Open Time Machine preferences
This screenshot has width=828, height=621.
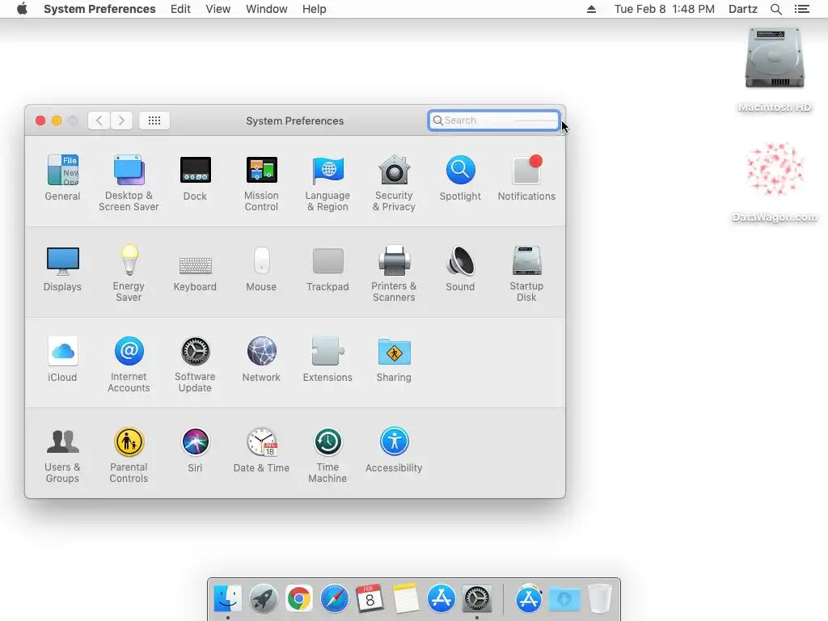click(x=327, y=454)
